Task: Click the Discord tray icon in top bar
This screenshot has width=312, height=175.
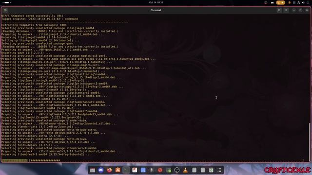Action: click(272, 2)
